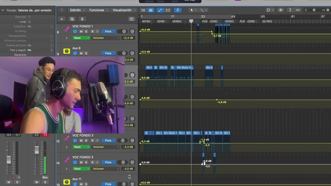Record-enable VOZ FONDO 1 track

pyautogui.click(x=92, y=32)
